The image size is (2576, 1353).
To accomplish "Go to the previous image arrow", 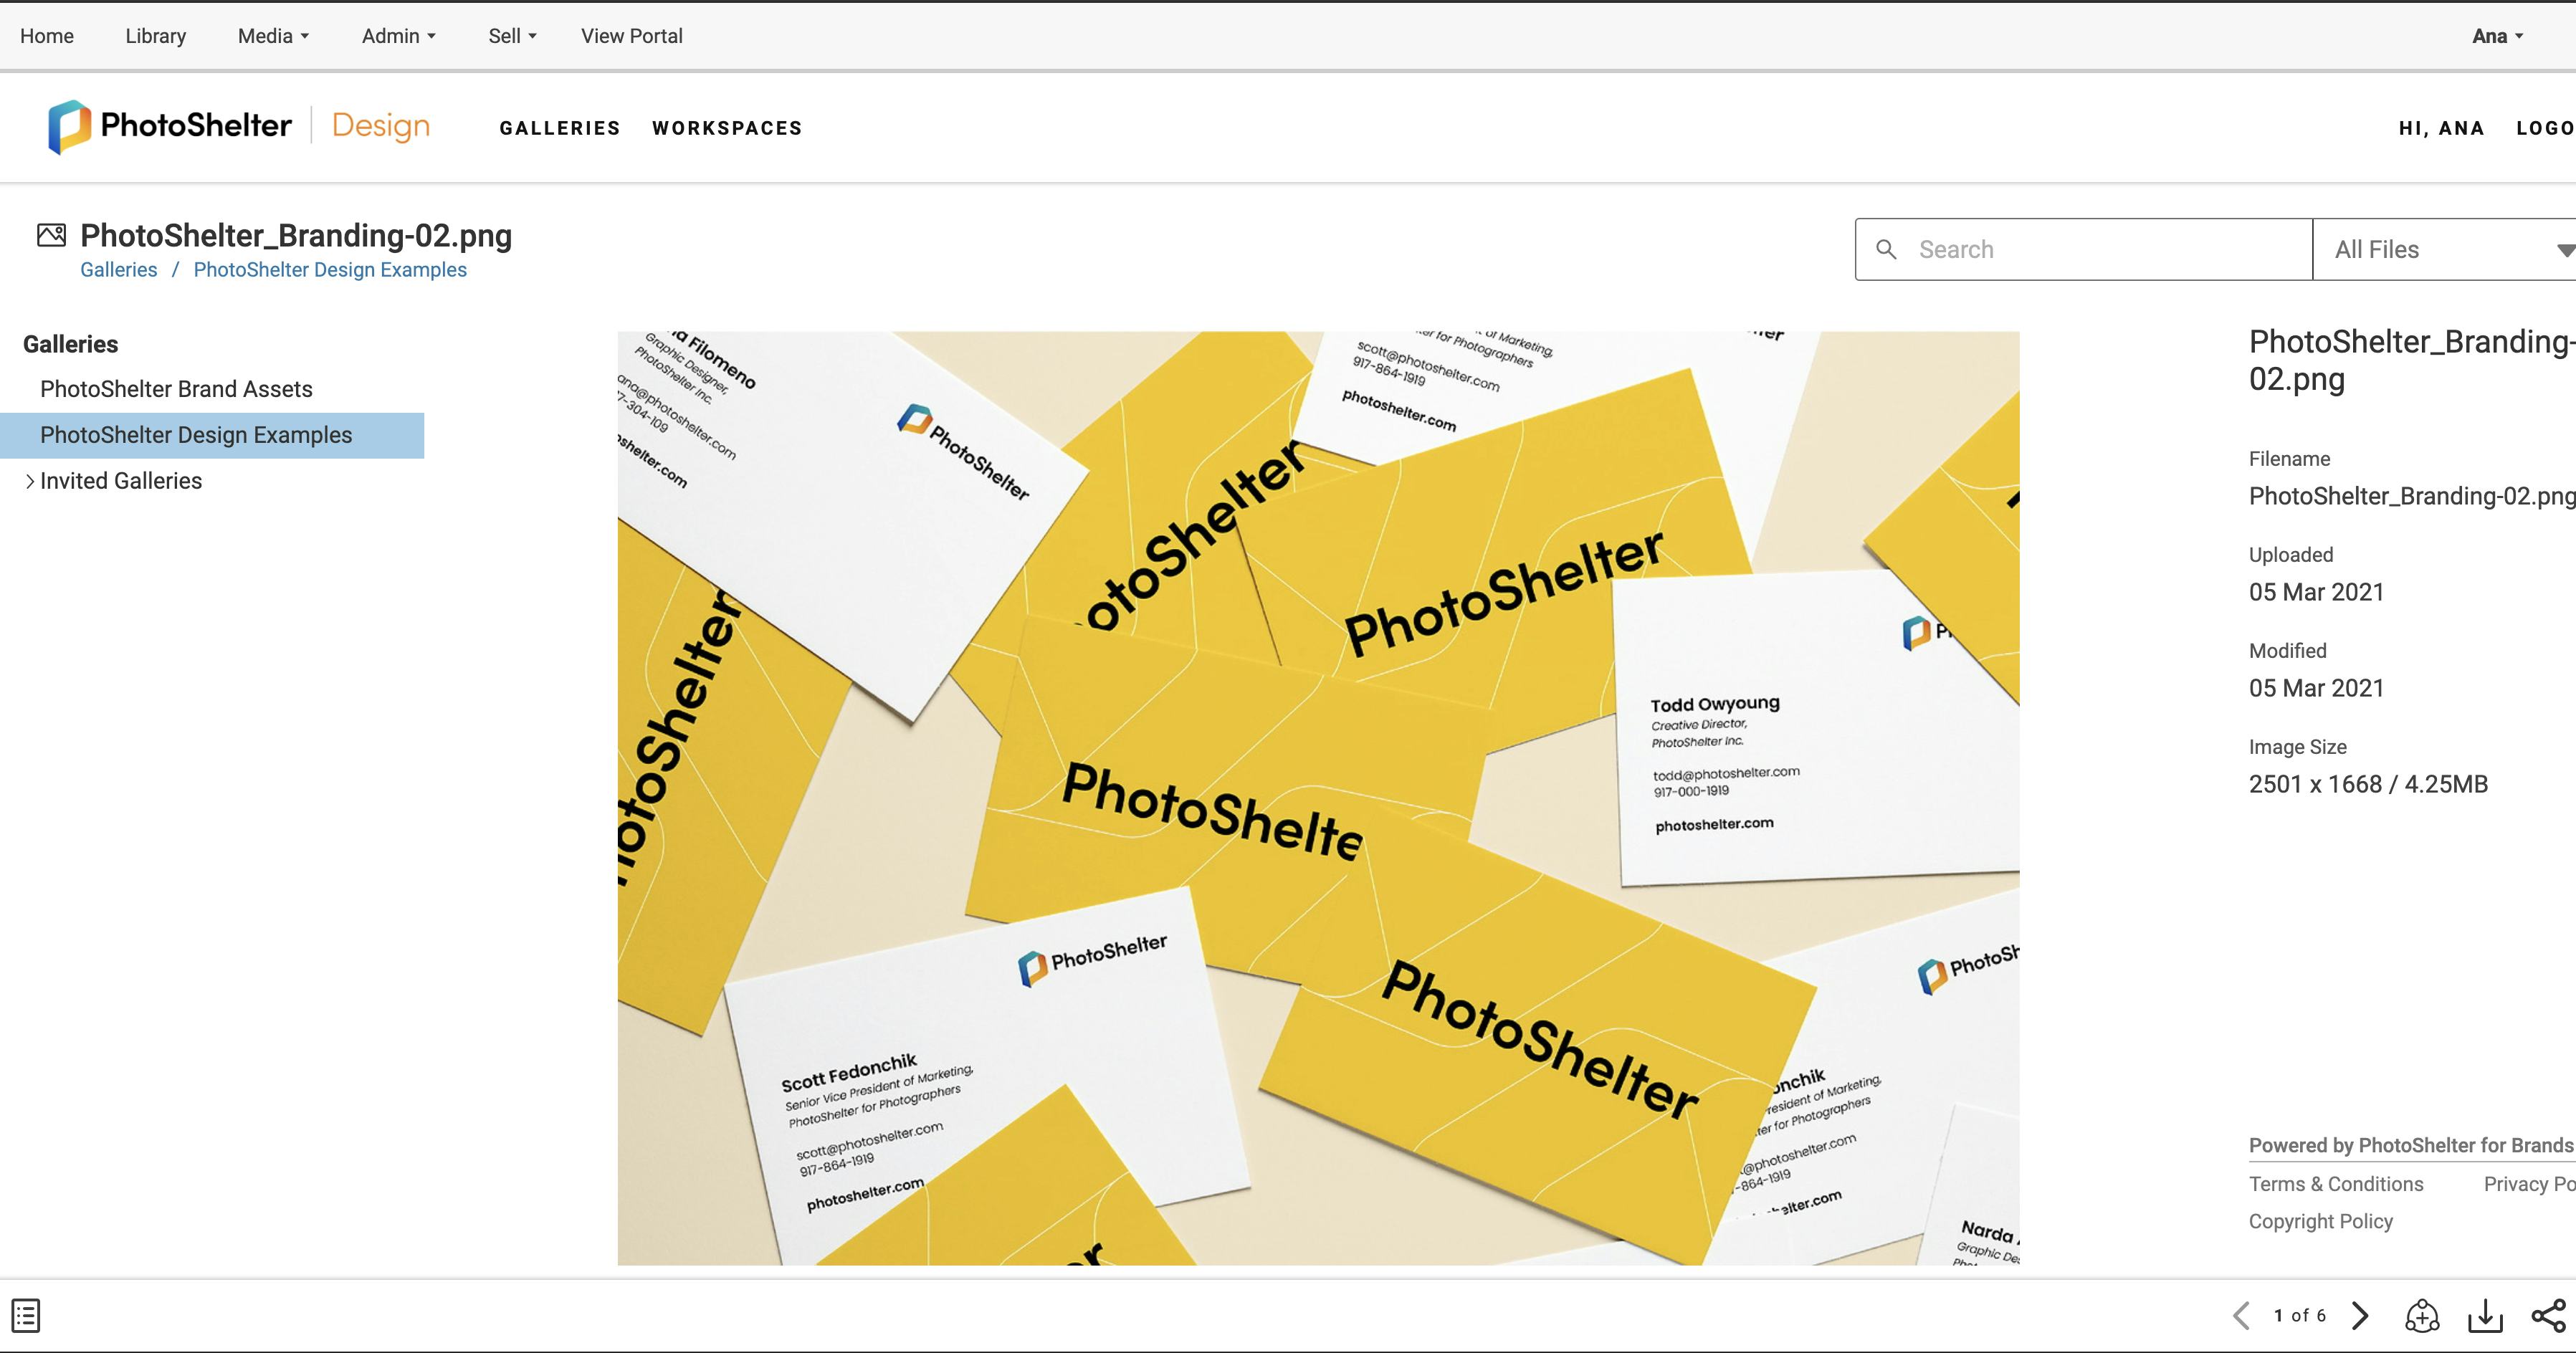I will click(x=2242, y=1316).
